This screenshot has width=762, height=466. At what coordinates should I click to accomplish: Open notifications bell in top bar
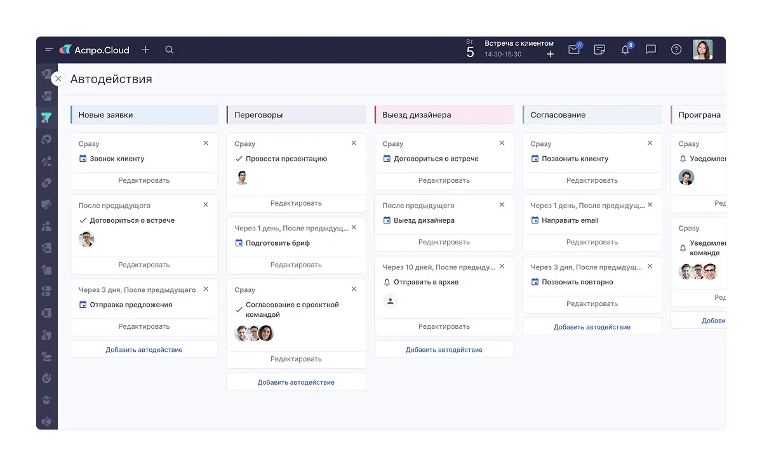(625, 50)
